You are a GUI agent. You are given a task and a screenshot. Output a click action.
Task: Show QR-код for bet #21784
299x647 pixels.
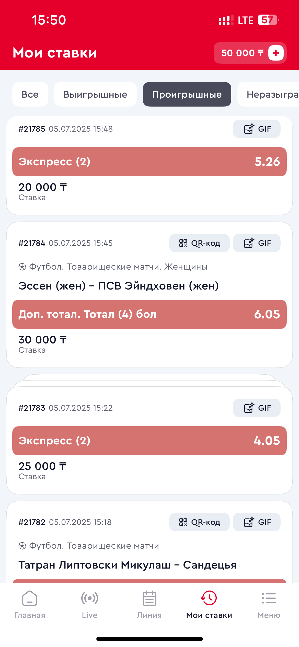(x=199, y=243)
